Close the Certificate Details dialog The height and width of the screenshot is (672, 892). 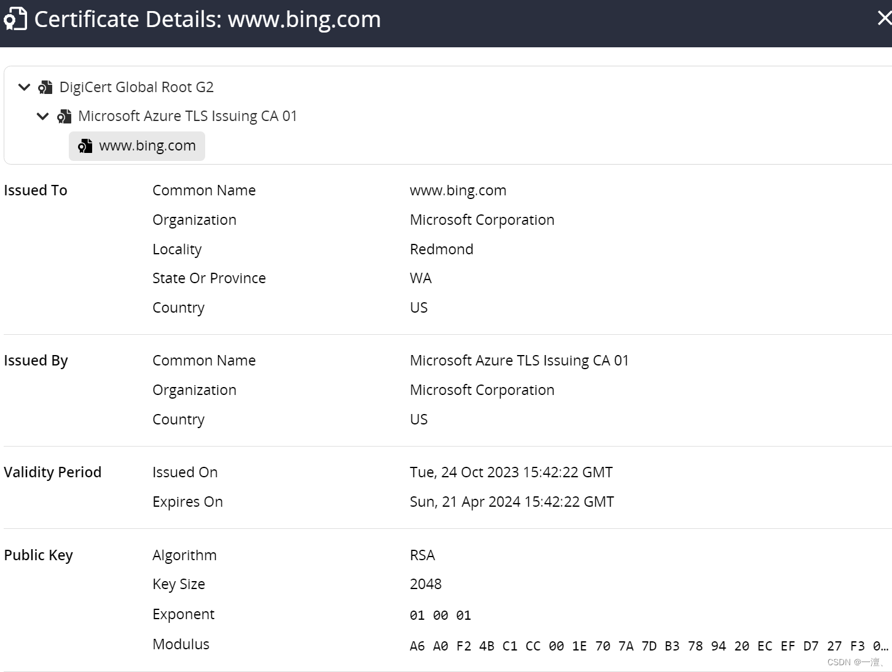pyautogui.click(x=885, y=18)
